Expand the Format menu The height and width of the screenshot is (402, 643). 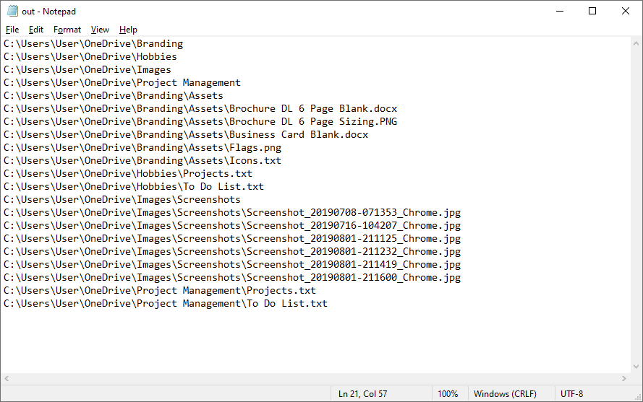pyautogui.click(x=67, y=30)
